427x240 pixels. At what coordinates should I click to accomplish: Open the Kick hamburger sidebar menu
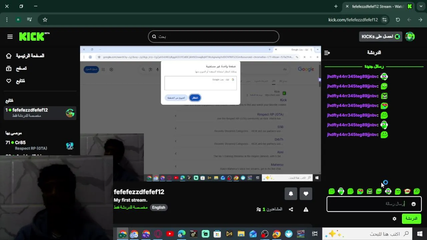point(10,37)
